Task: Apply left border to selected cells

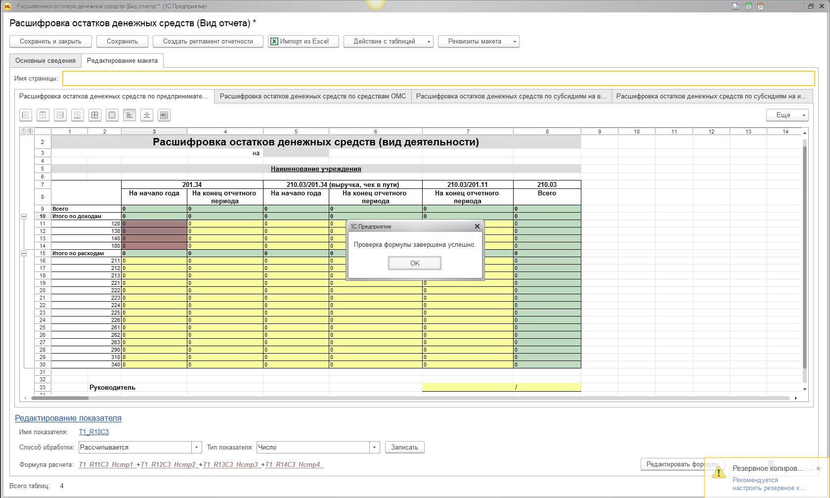Action: coord(26,115)
